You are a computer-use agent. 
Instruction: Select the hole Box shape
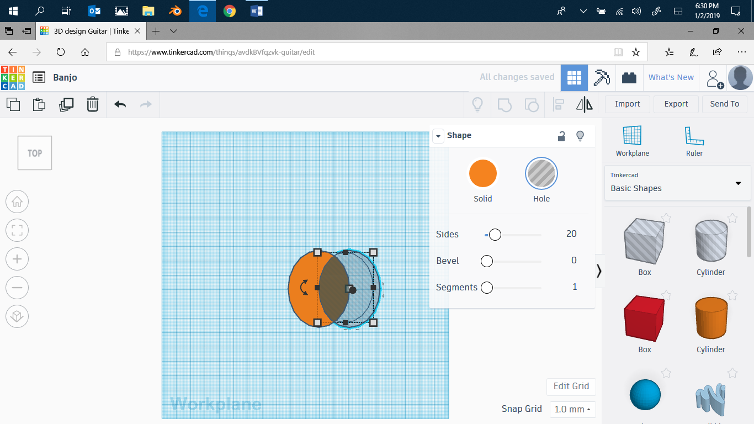tap(645, 242)
